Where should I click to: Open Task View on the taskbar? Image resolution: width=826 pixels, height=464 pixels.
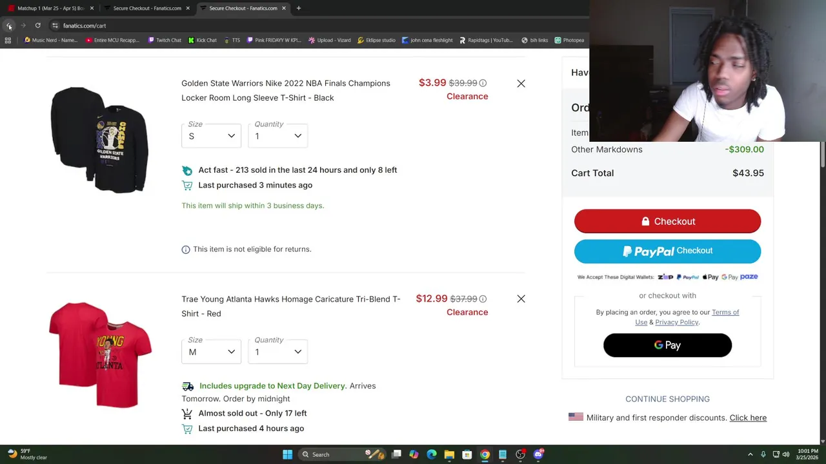pos(396,454)
